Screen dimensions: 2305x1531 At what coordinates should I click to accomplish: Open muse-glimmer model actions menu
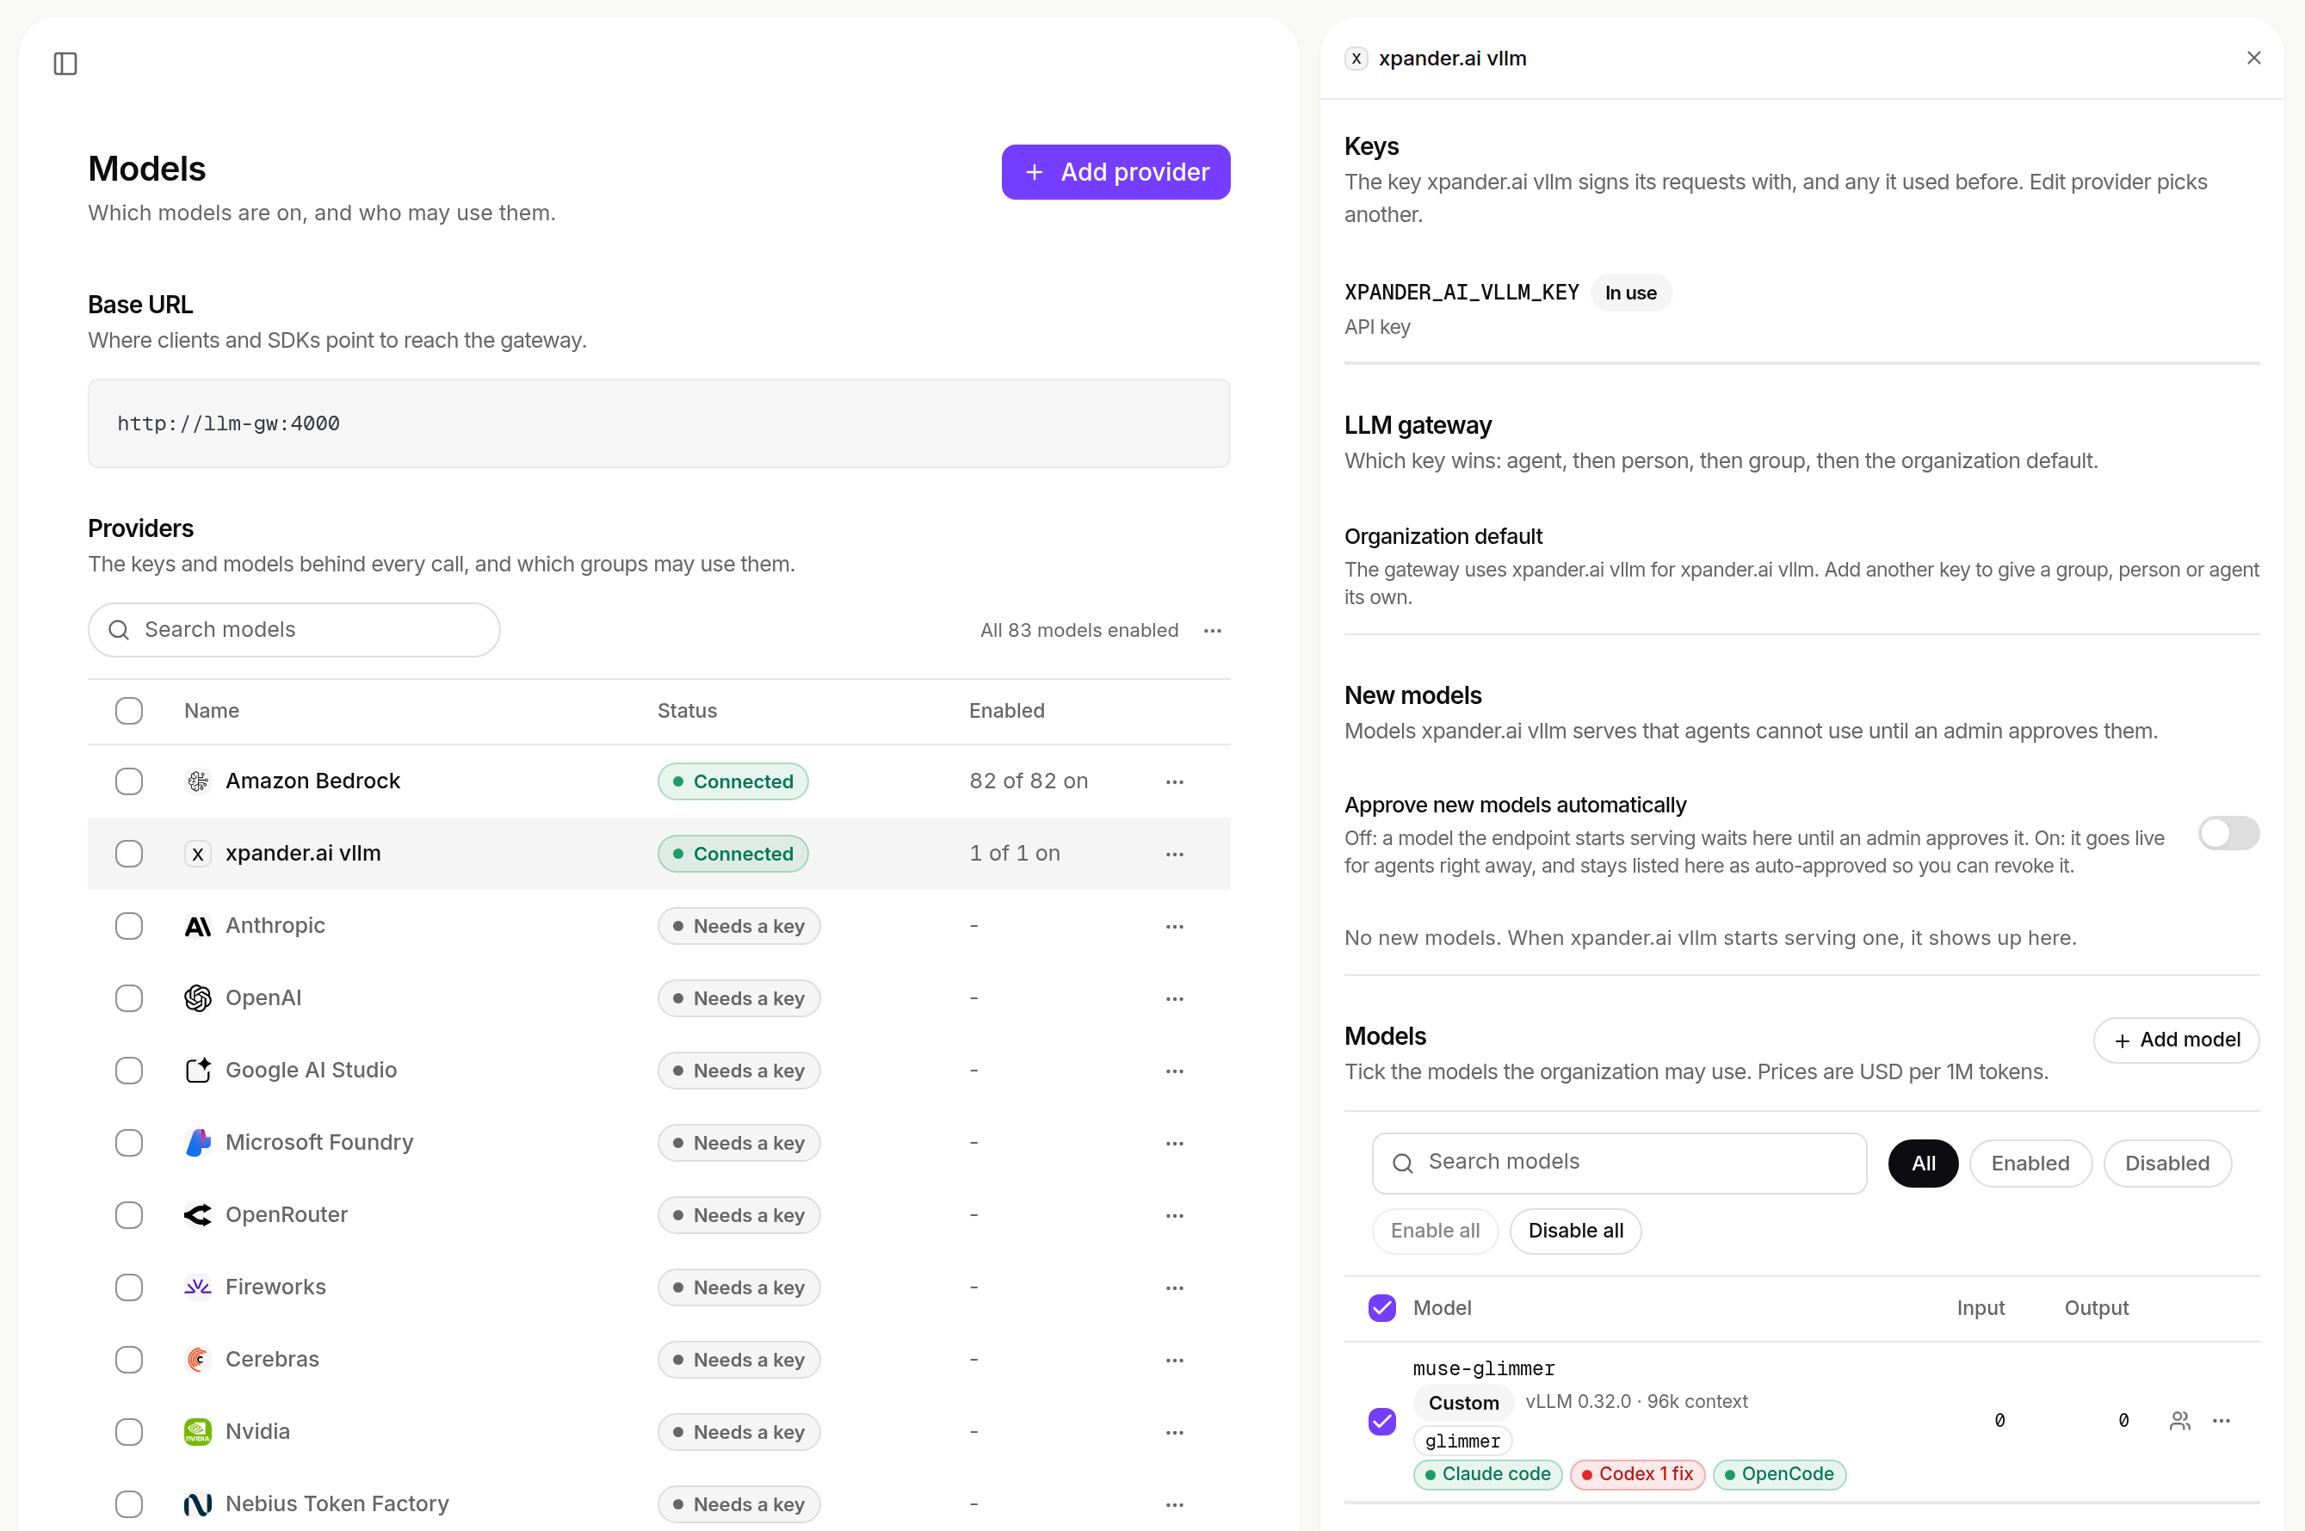(2221, 1421)
